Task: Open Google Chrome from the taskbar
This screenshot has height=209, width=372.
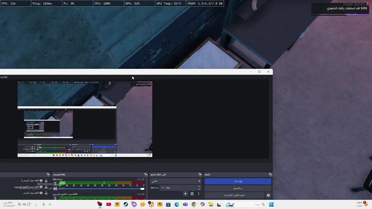Action: pyautogui.click(x=194, y=204)
